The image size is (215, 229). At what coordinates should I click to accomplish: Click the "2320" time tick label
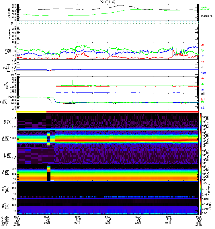tap(138, 223)
